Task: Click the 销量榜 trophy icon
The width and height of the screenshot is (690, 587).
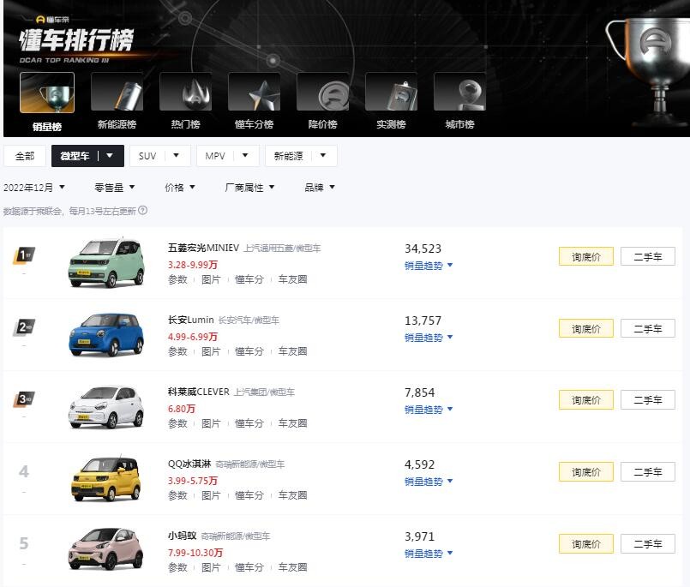Action: [47, 93]
